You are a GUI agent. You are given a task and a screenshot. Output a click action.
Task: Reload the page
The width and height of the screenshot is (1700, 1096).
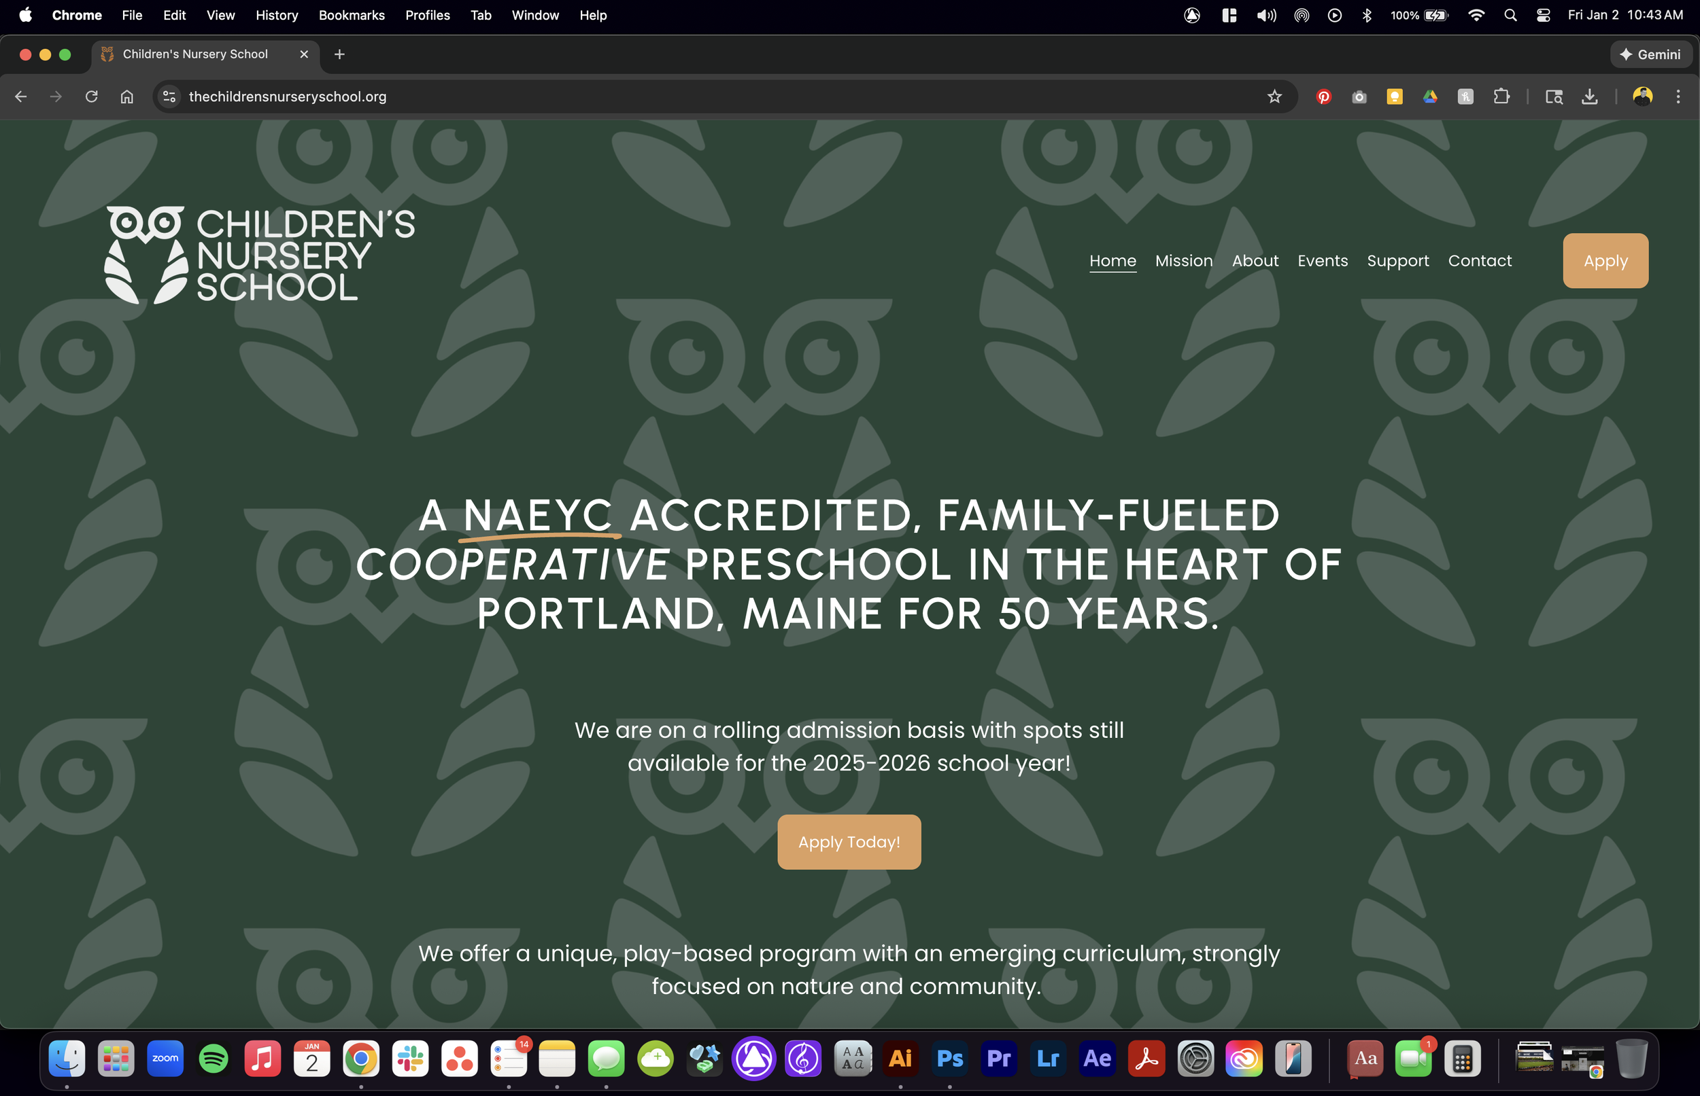click(91, 96)
